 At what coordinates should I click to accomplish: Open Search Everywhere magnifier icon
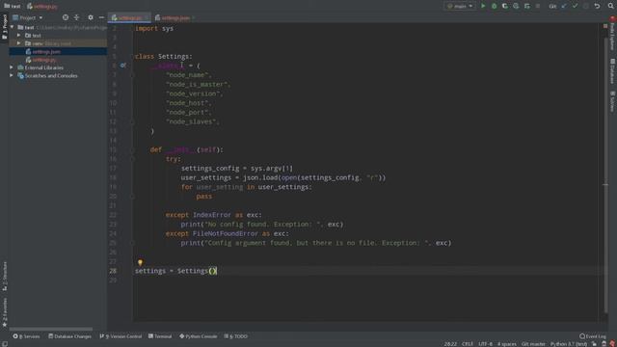pos(610,6)
